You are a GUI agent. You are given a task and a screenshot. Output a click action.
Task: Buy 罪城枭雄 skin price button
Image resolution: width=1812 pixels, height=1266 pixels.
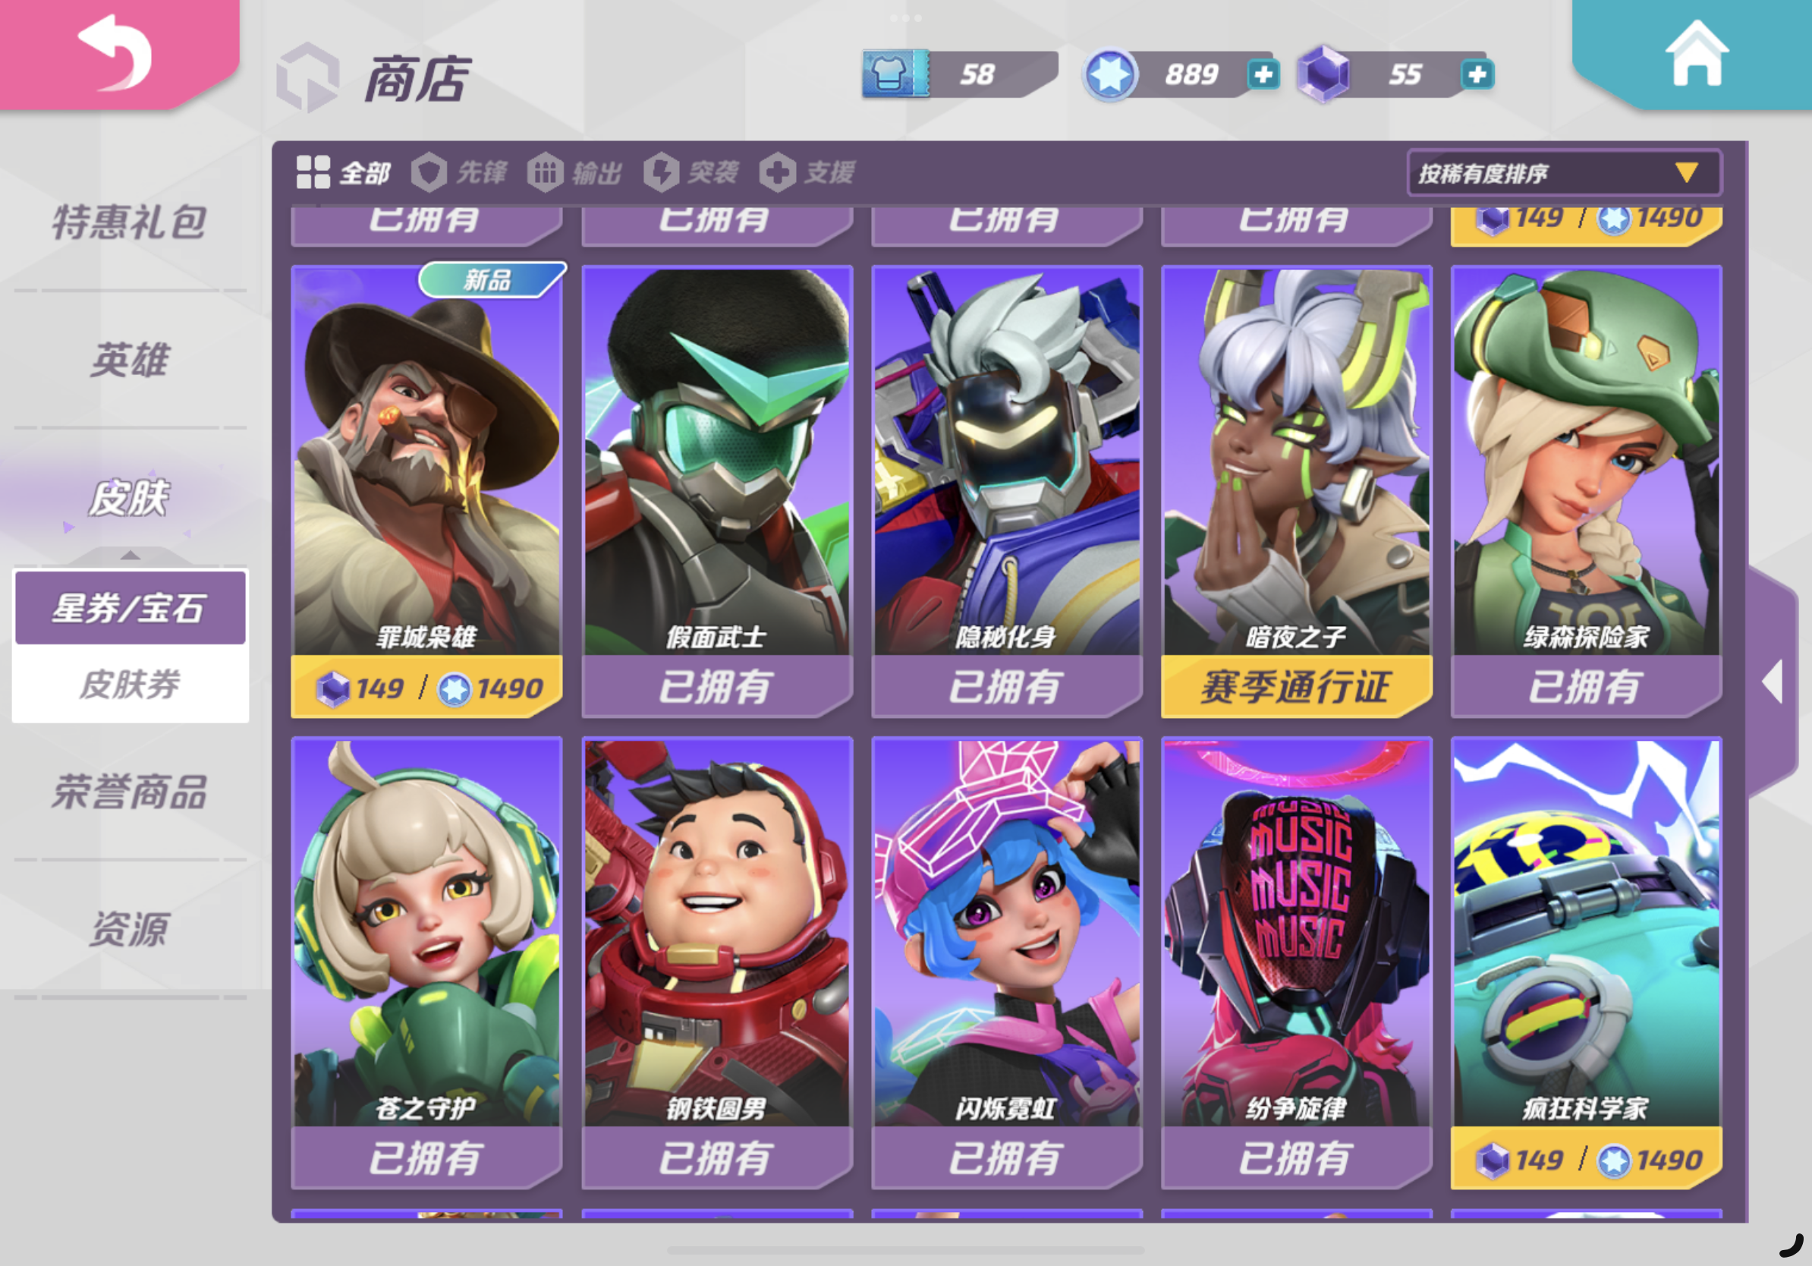tap(427, 687)
